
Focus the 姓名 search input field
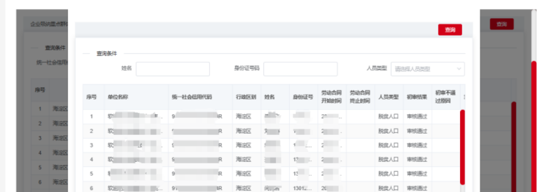(172, 69)
